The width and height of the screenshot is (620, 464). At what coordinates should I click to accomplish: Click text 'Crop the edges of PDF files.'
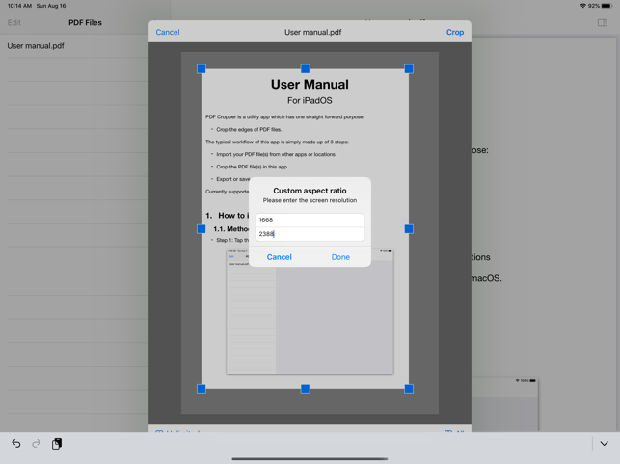click(x=249, y=130)
